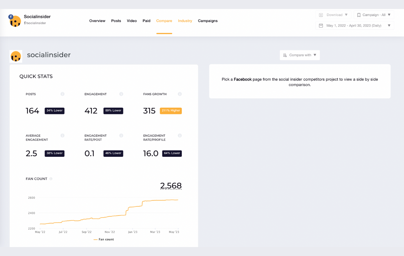Click the QUICK STATS heading

click(x=36, y=76)
